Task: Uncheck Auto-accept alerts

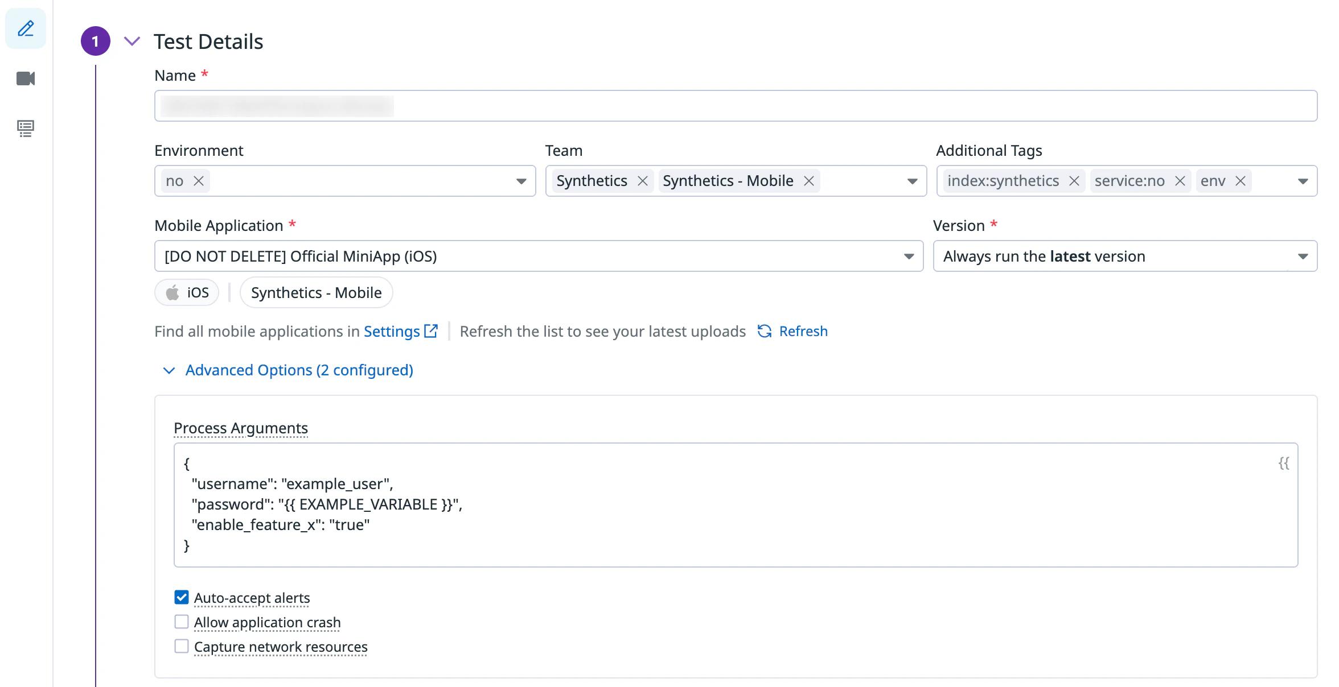Action: tap(181, 597)
